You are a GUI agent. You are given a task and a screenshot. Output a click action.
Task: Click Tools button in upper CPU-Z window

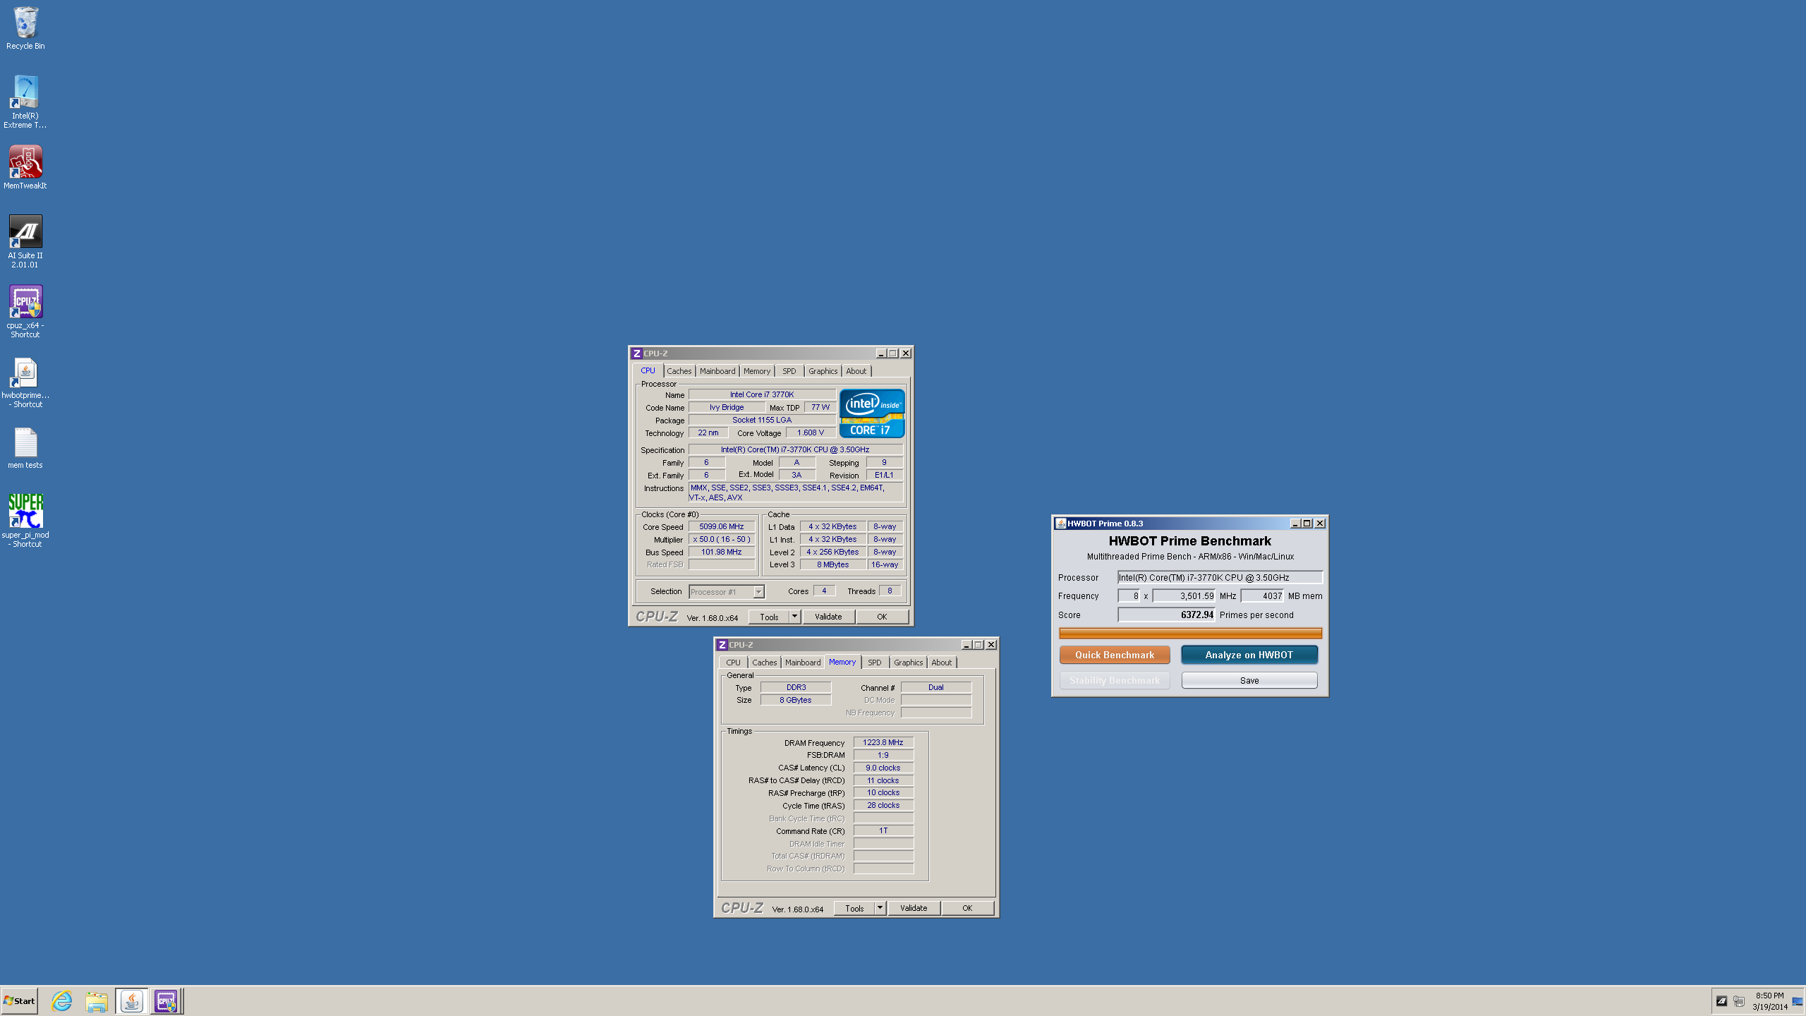click(770, 617)
